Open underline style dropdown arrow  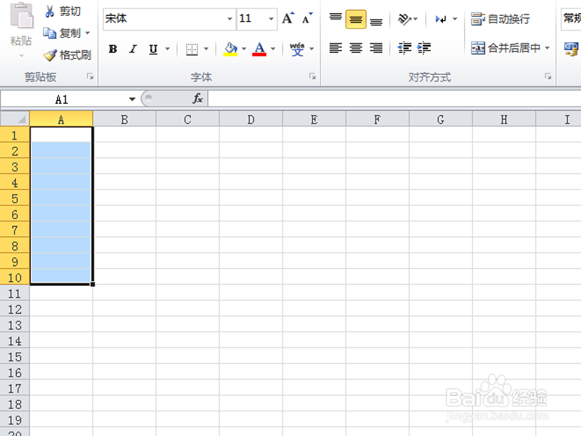point(168,49)
